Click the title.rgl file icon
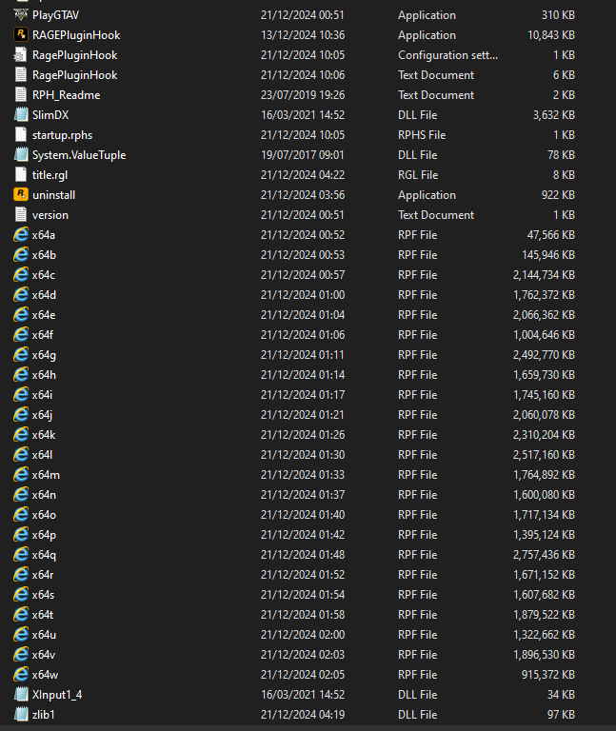616x731 pixels. pyautogui.click(x=21, y=175)
